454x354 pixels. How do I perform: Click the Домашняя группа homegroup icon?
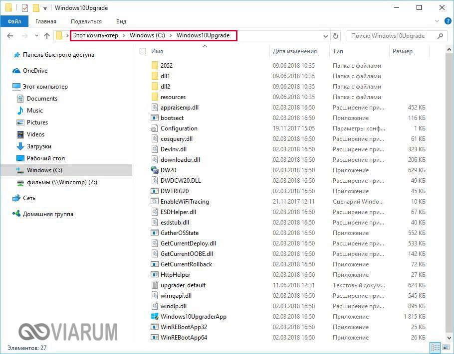coord(16,214)
